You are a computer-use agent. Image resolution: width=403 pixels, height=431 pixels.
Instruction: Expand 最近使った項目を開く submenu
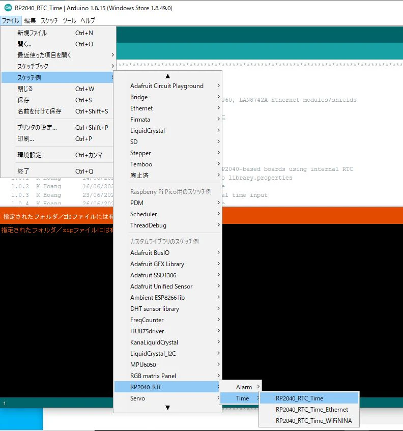point(59,55)
